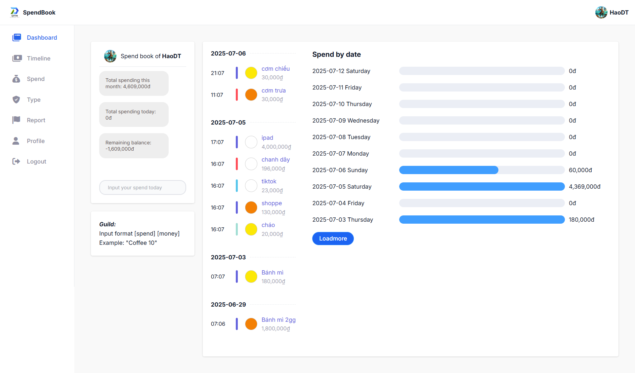Click the Profile person icon
The height and width of the screenshot is (373, 635).
(x=17, y=141)
